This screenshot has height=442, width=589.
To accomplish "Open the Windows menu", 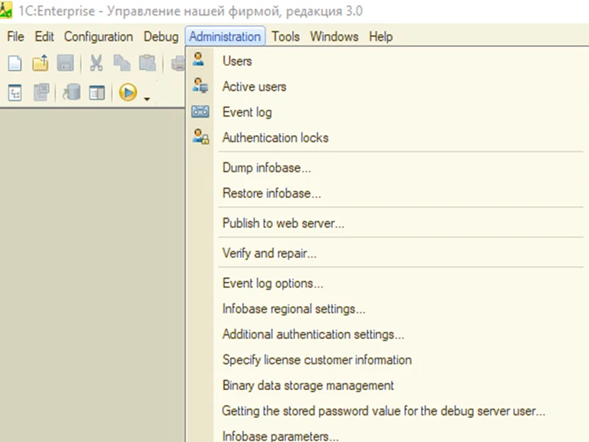I will point(334,36).
